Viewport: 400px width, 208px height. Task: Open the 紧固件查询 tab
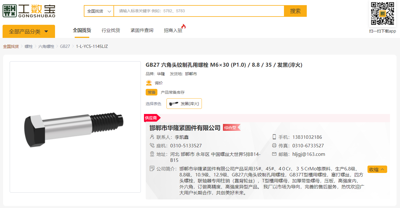coord(142,30)
